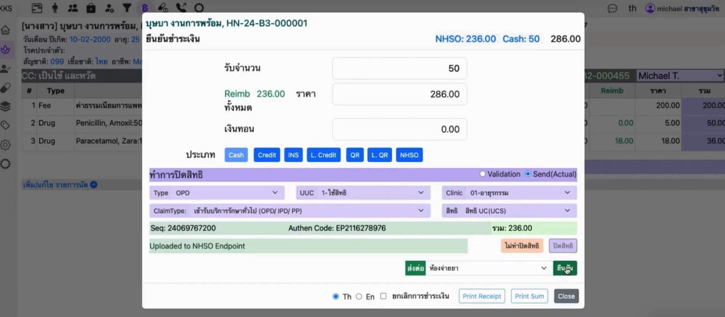Screen dimensions: 725x317
Task: Open the Type OPD dropdown
Action: pos(217,193)
